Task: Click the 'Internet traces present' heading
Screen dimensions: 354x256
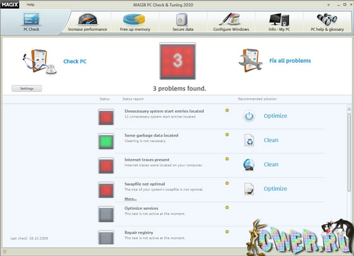Action: coord(147,160)
